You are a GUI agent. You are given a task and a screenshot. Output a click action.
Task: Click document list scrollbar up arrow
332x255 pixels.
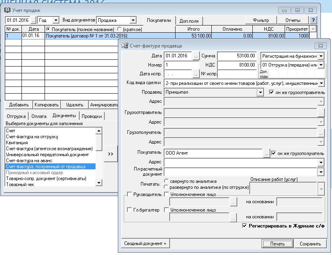[x=99, y=131]
